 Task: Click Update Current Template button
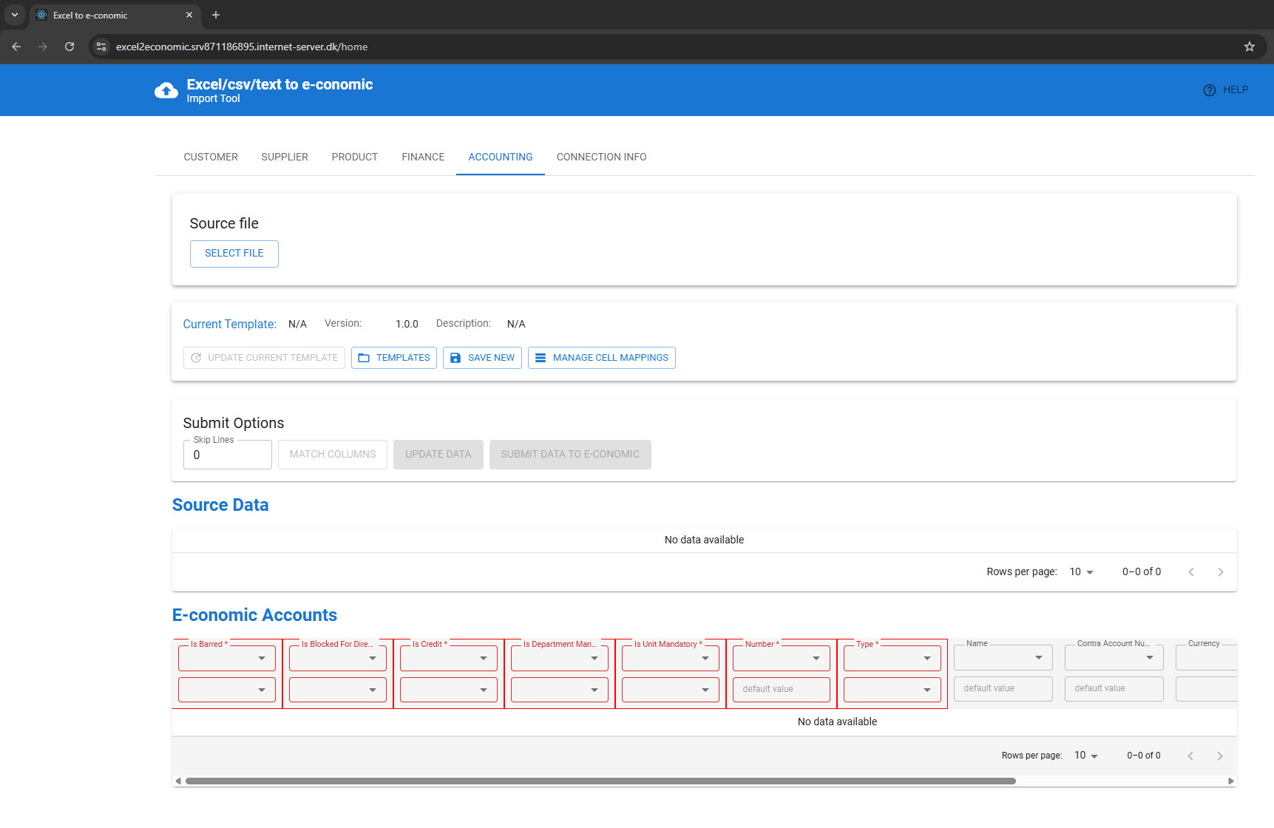tap(264, 358)
